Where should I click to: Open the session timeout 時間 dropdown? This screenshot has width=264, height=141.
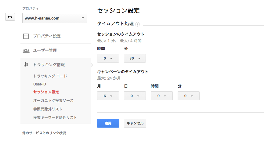[108, 58]
